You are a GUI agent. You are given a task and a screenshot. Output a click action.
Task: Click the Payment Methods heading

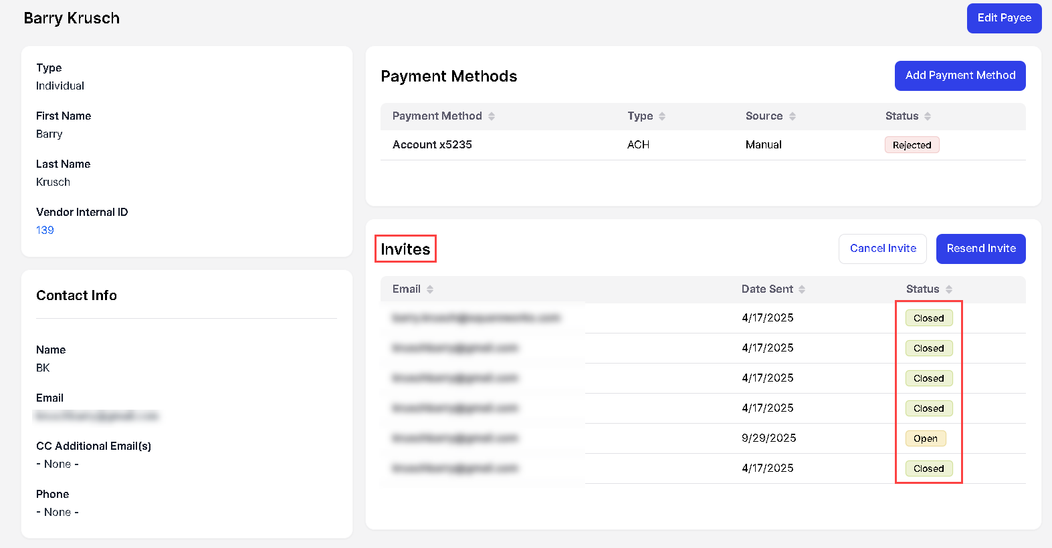click(x=449, y=76)
